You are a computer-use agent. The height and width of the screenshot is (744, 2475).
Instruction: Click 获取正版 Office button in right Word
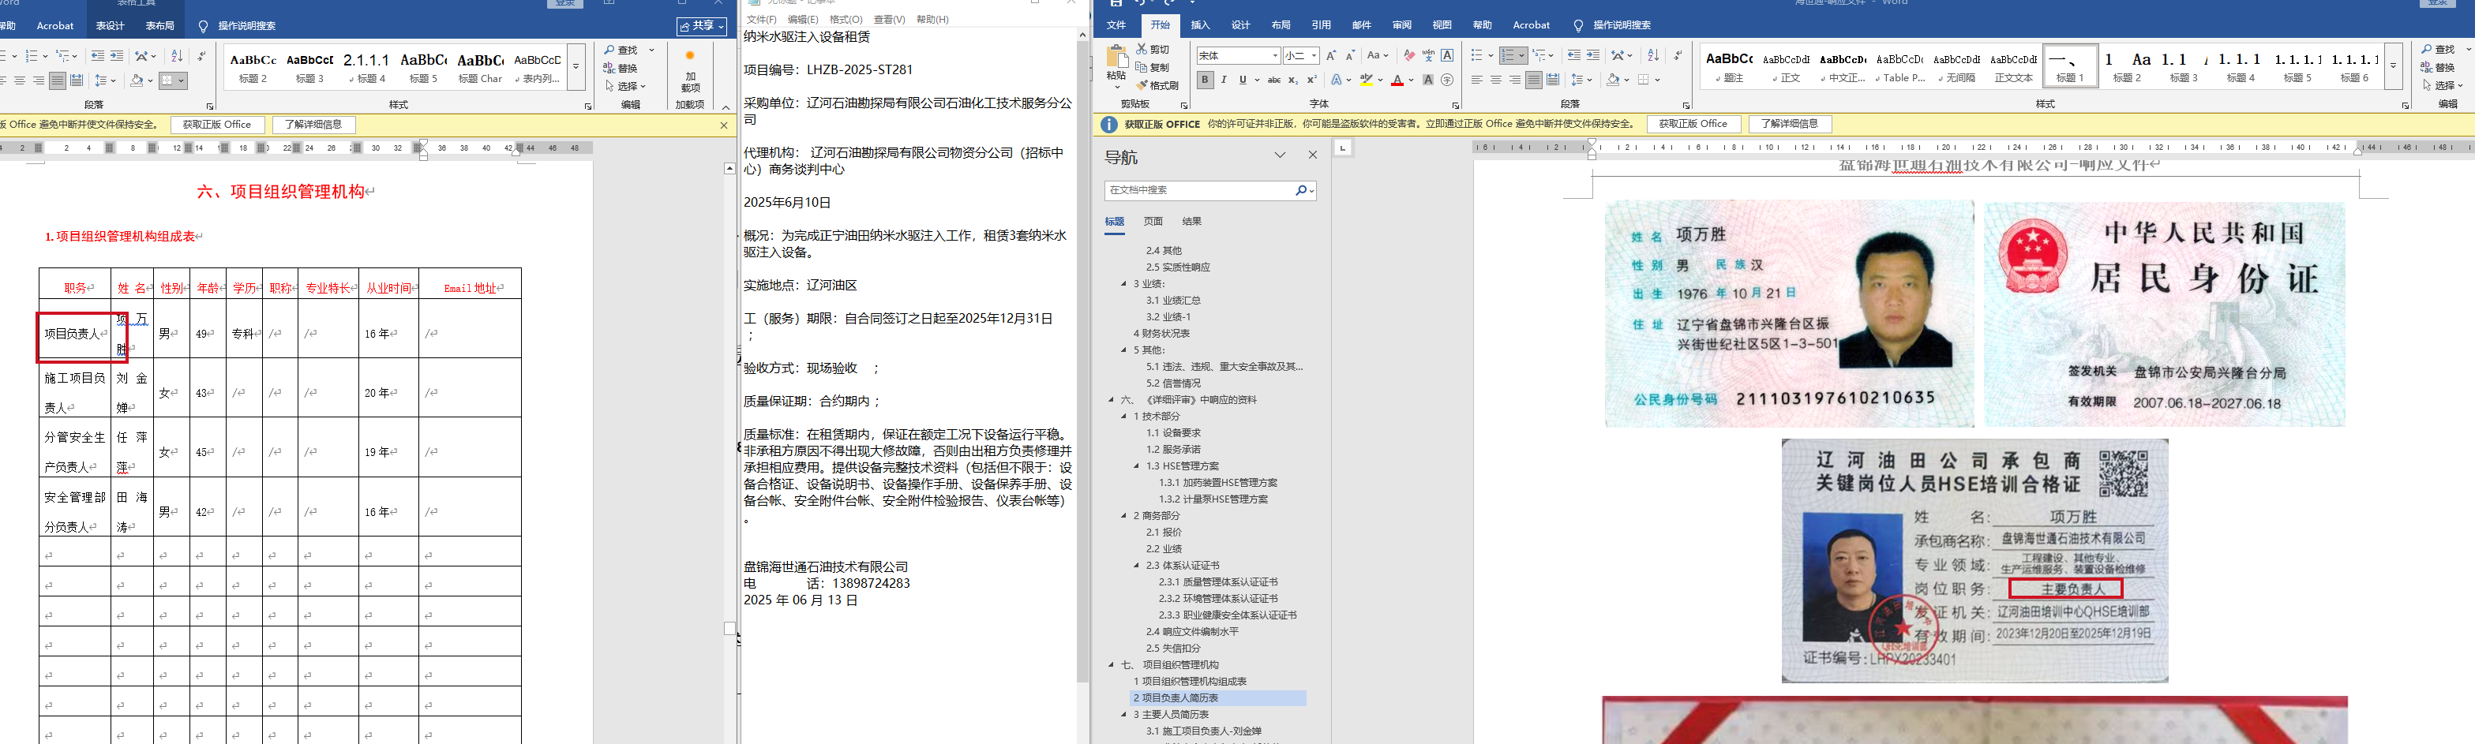[1693, 124]
